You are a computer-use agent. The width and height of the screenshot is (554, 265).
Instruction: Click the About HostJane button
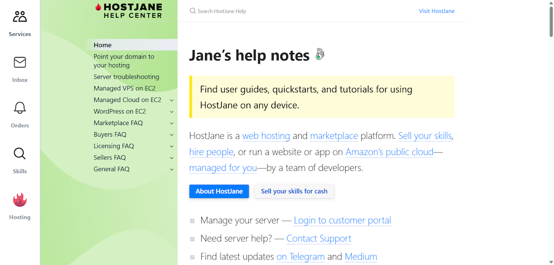219,191
